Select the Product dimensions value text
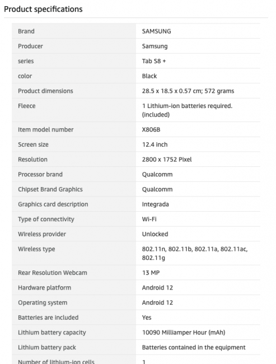This screenshot has width=276, height=364. (188, 91)
